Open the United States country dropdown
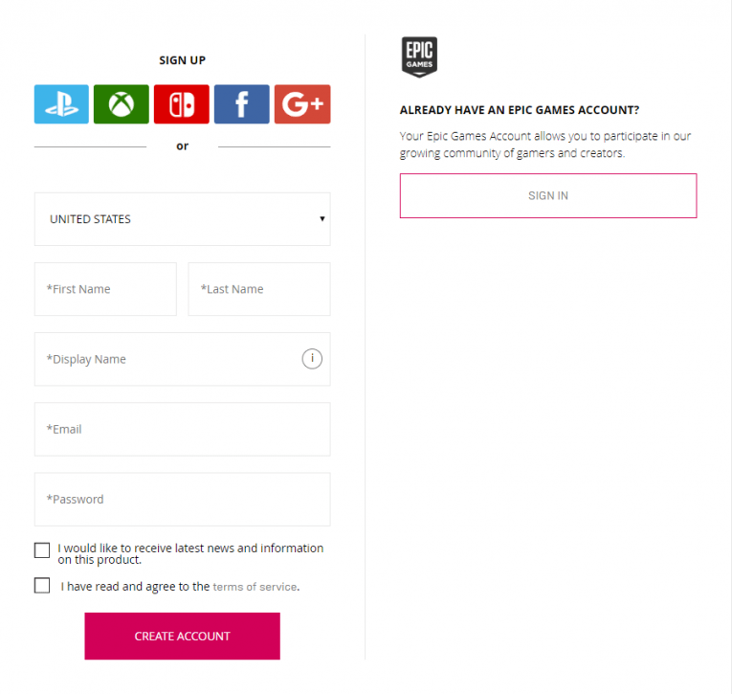732x694 pixels. (182, 219)
